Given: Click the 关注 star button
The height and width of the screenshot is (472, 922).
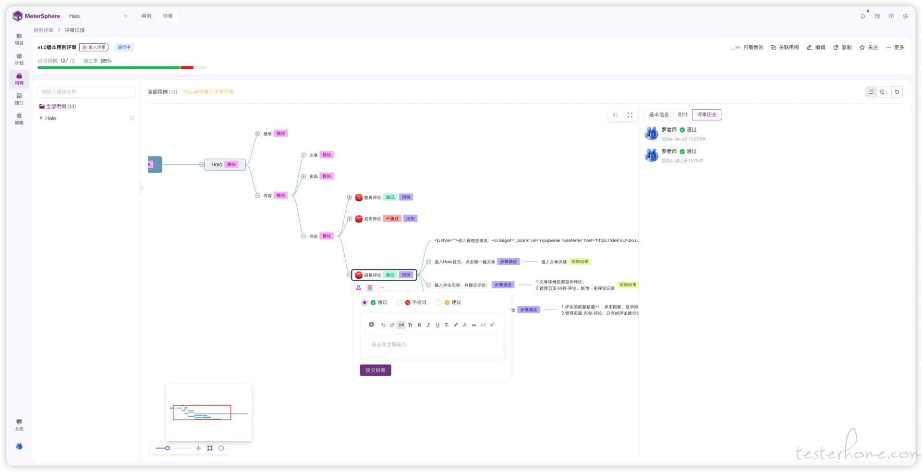Looking at the screenshot, I should [869, 48].
